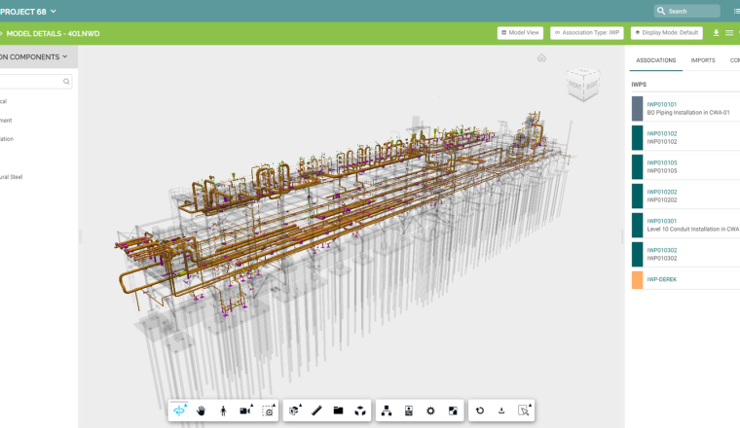Select the box selection cursor tool

point(524,410)
